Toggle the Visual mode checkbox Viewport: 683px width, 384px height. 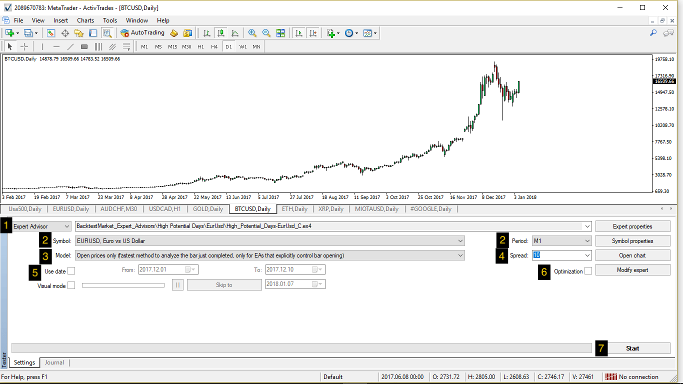click(71, 285)
